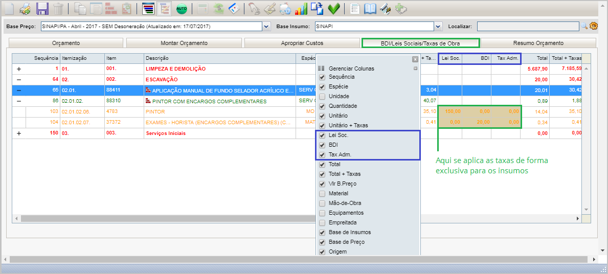
Task: Enable the Material column checkbox
Action: tap(322, 193)
